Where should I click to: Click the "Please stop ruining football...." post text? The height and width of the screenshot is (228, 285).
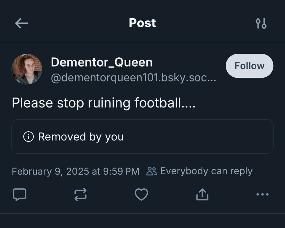(x=104, y=103)
